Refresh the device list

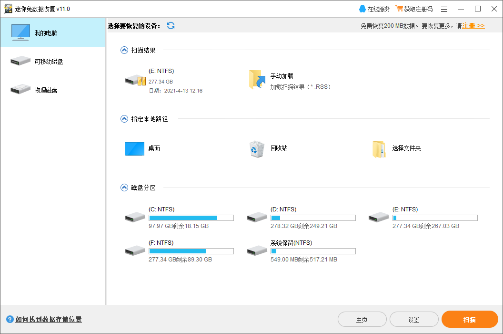[x=171, y=26]
